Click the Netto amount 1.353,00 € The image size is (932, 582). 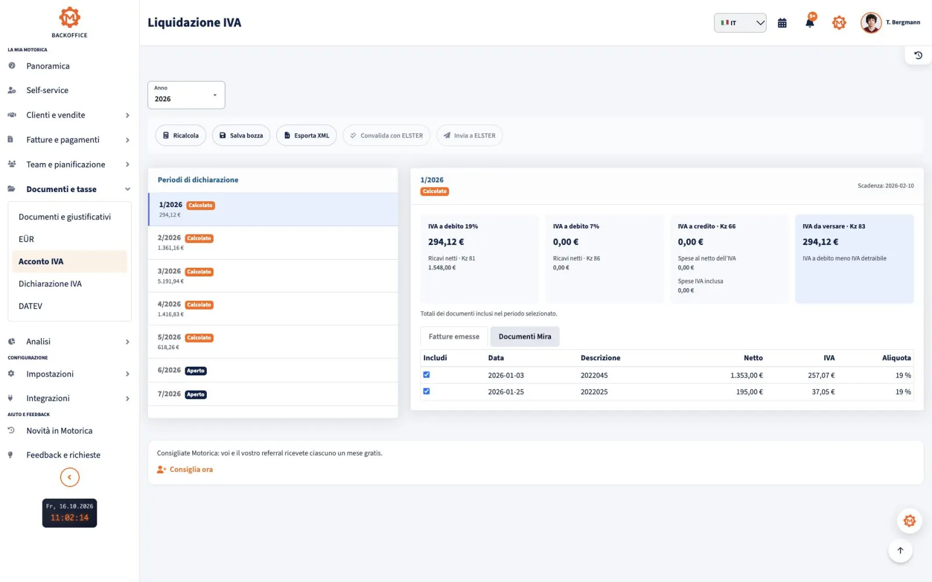[746, 375]
